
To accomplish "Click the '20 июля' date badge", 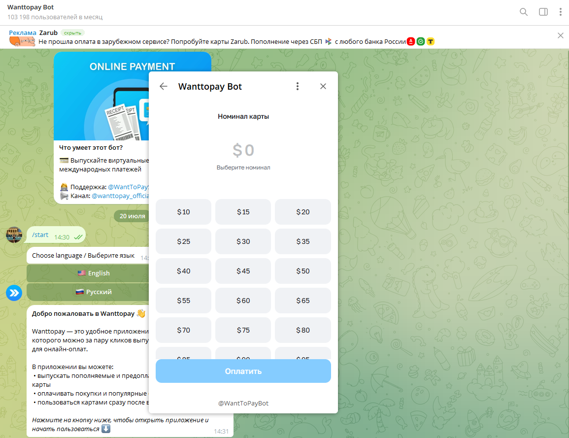I will tap(132, 216).
